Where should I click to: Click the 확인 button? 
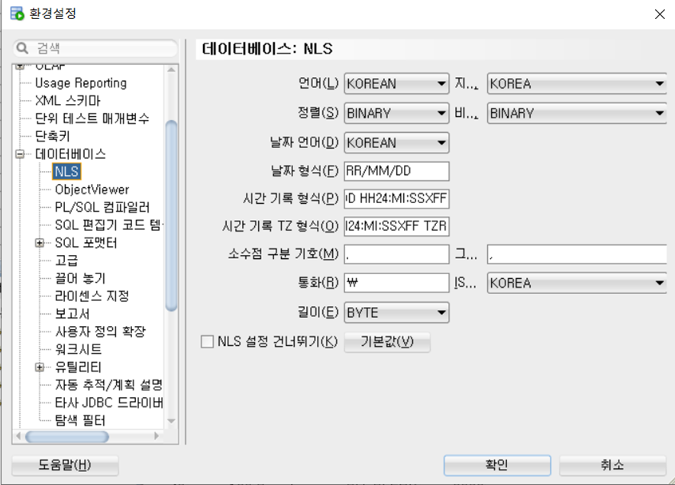pos(497,465)
